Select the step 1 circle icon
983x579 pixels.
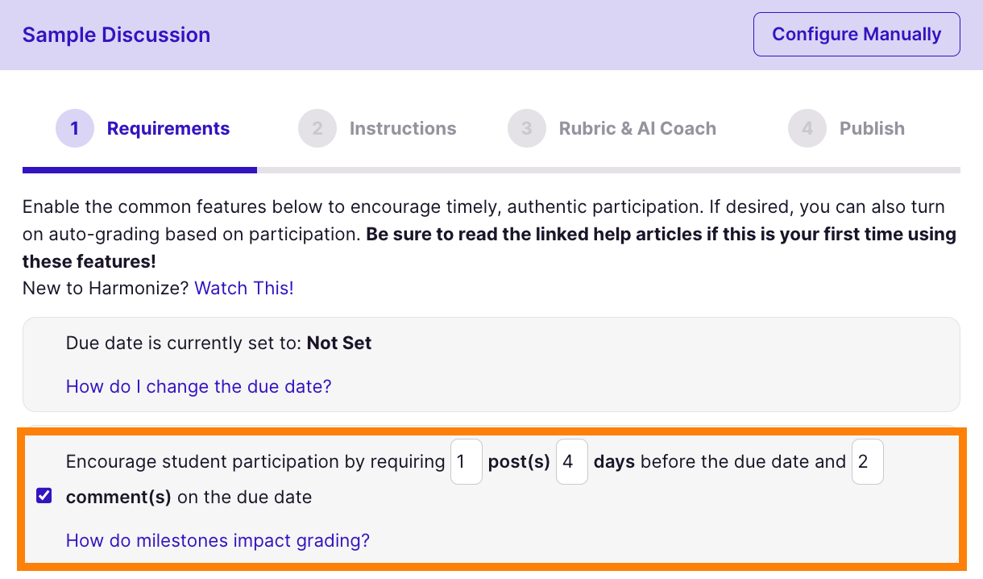(x=74, y=129)
